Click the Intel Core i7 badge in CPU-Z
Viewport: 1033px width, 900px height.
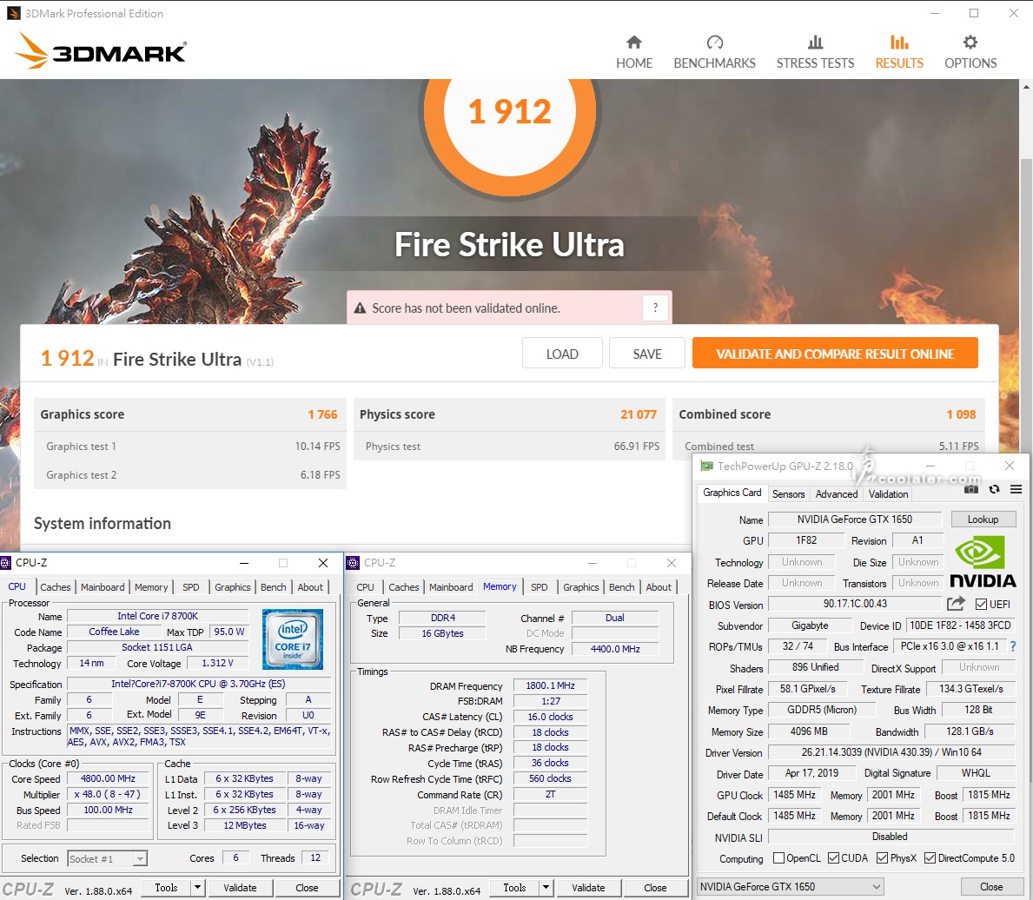click(293, 639)
